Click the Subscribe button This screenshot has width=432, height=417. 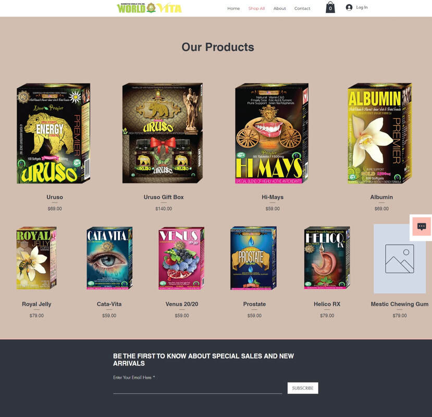[303, 388]
